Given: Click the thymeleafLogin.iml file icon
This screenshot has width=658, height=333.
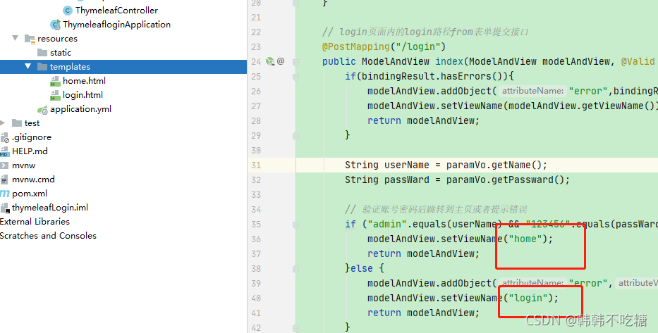Looking at the screenshot, I should (5, 208).
